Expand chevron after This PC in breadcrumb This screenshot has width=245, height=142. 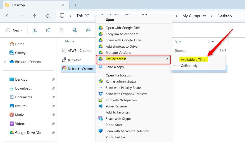[x=95, y=16]
